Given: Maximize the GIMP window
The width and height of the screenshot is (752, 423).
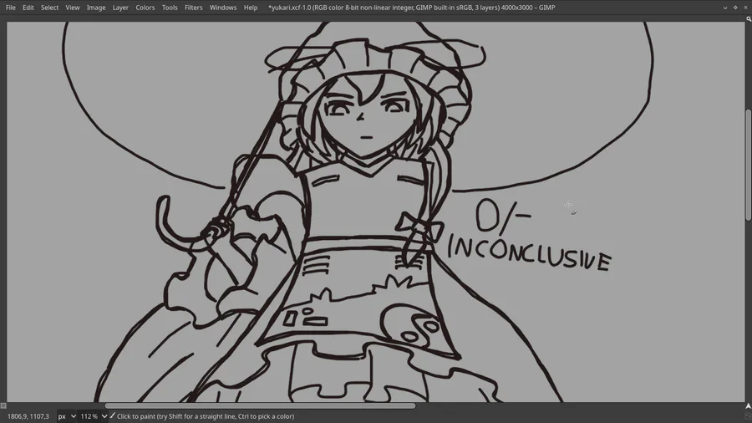Looking at the screenshot, I should coord(735,8).
